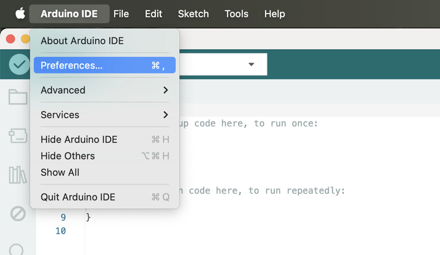The width and height of the screenshot is (440, 255).
Task: Click the Verify checkmark button
Action: pyautogui.click(x=19, y=64)
